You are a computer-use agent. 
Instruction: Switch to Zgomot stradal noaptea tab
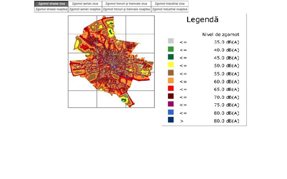click(51, 9)
